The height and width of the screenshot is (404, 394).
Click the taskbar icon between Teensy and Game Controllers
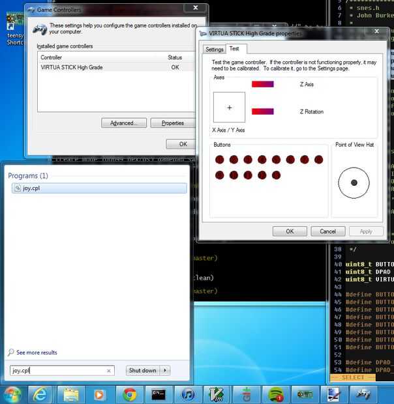point(334,394)
